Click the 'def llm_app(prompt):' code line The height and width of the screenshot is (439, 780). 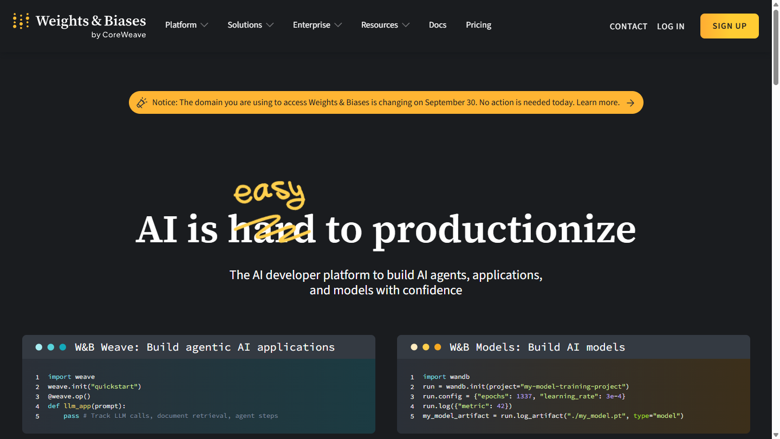click(x=86, y=406)
